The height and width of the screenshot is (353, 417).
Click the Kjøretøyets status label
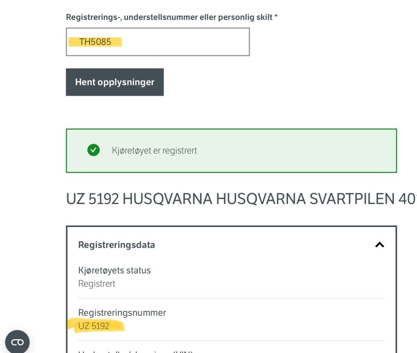[x=114, y=270]
